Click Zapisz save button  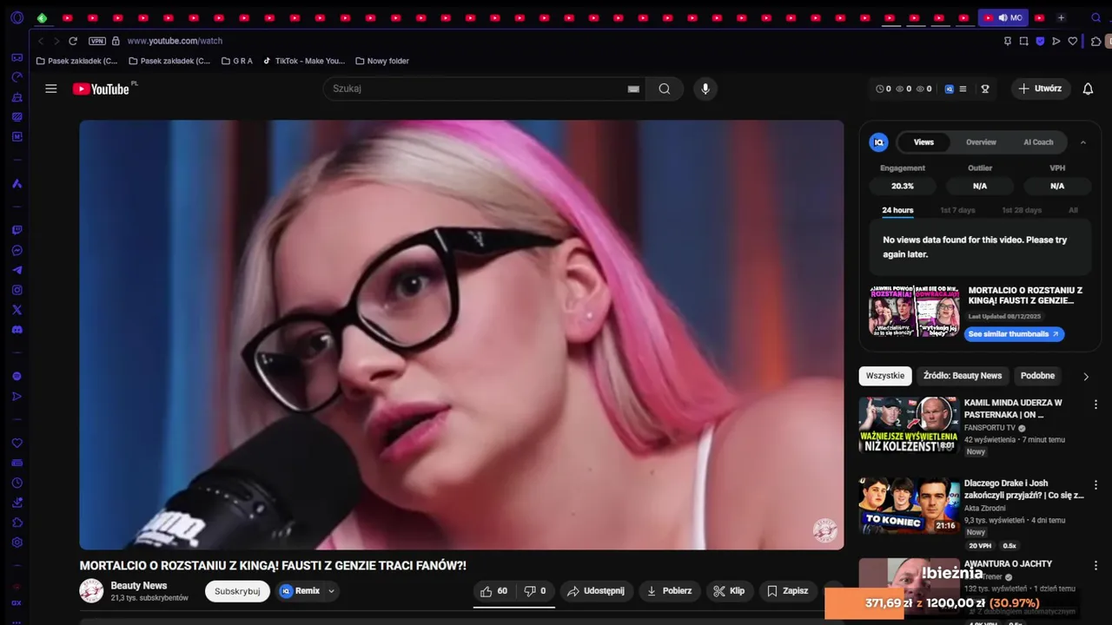(x=787, y=591)
